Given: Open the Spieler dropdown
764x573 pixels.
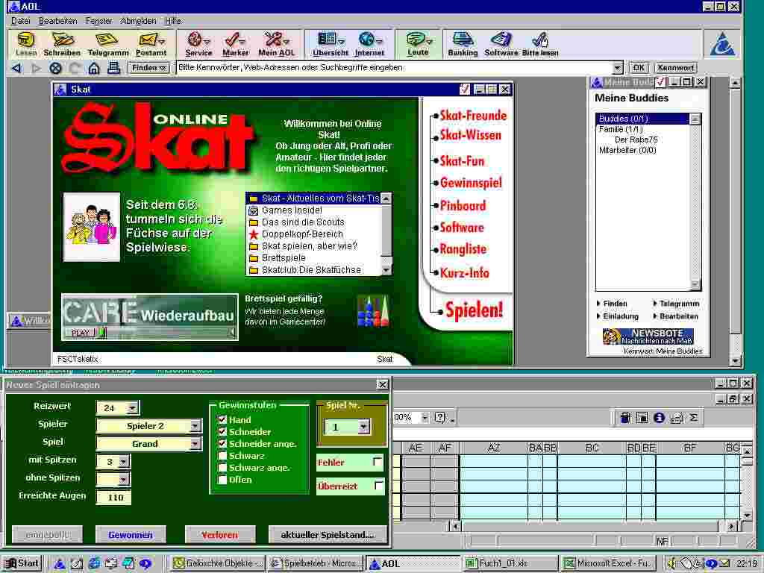Looking at the screenshot, I should [195, 425].
